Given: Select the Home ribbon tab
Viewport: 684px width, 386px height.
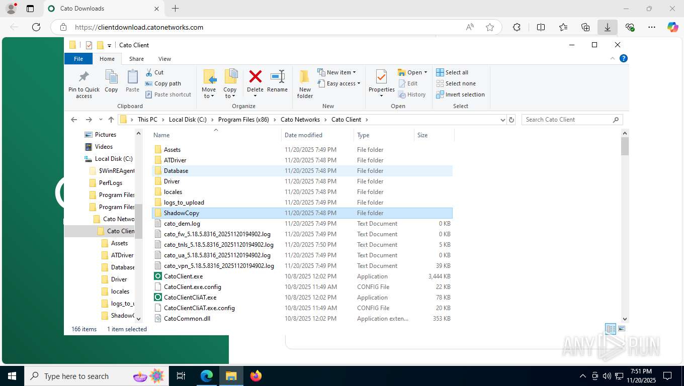Looking at the screenshot, I should (107, 59).
